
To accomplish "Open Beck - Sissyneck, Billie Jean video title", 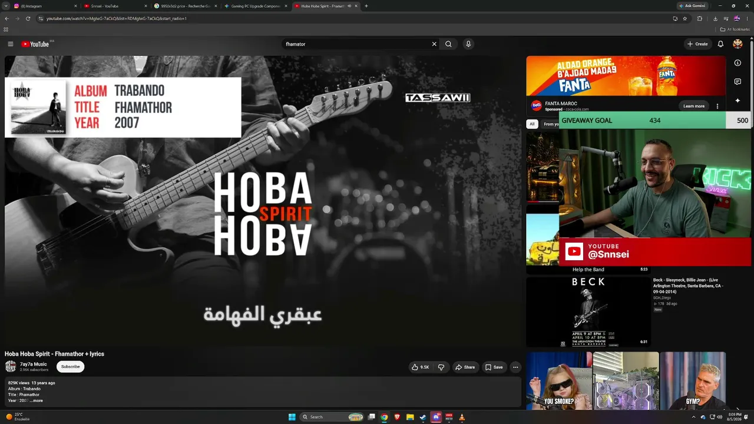I will [689, 286].
